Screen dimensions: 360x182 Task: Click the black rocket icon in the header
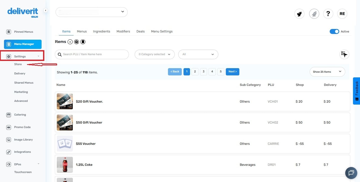tap(299, 14)
